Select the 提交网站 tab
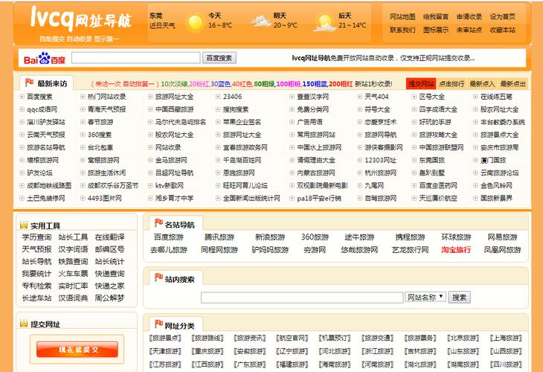The width and height of the screenshot is (543, 372). (421, 84)
